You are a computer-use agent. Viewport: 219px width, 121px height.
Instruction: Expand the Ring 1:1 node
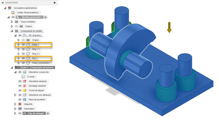click(x=19, y=49)
